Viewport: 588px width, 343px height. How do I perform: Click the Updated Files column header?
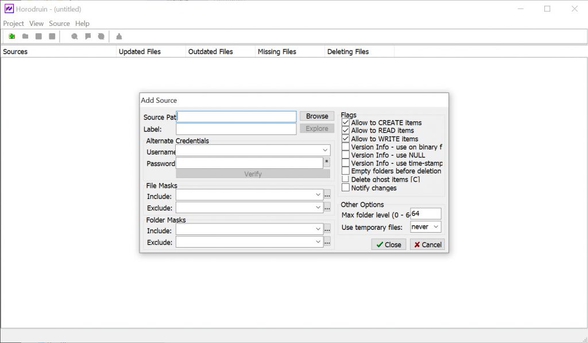coord(151,52)
